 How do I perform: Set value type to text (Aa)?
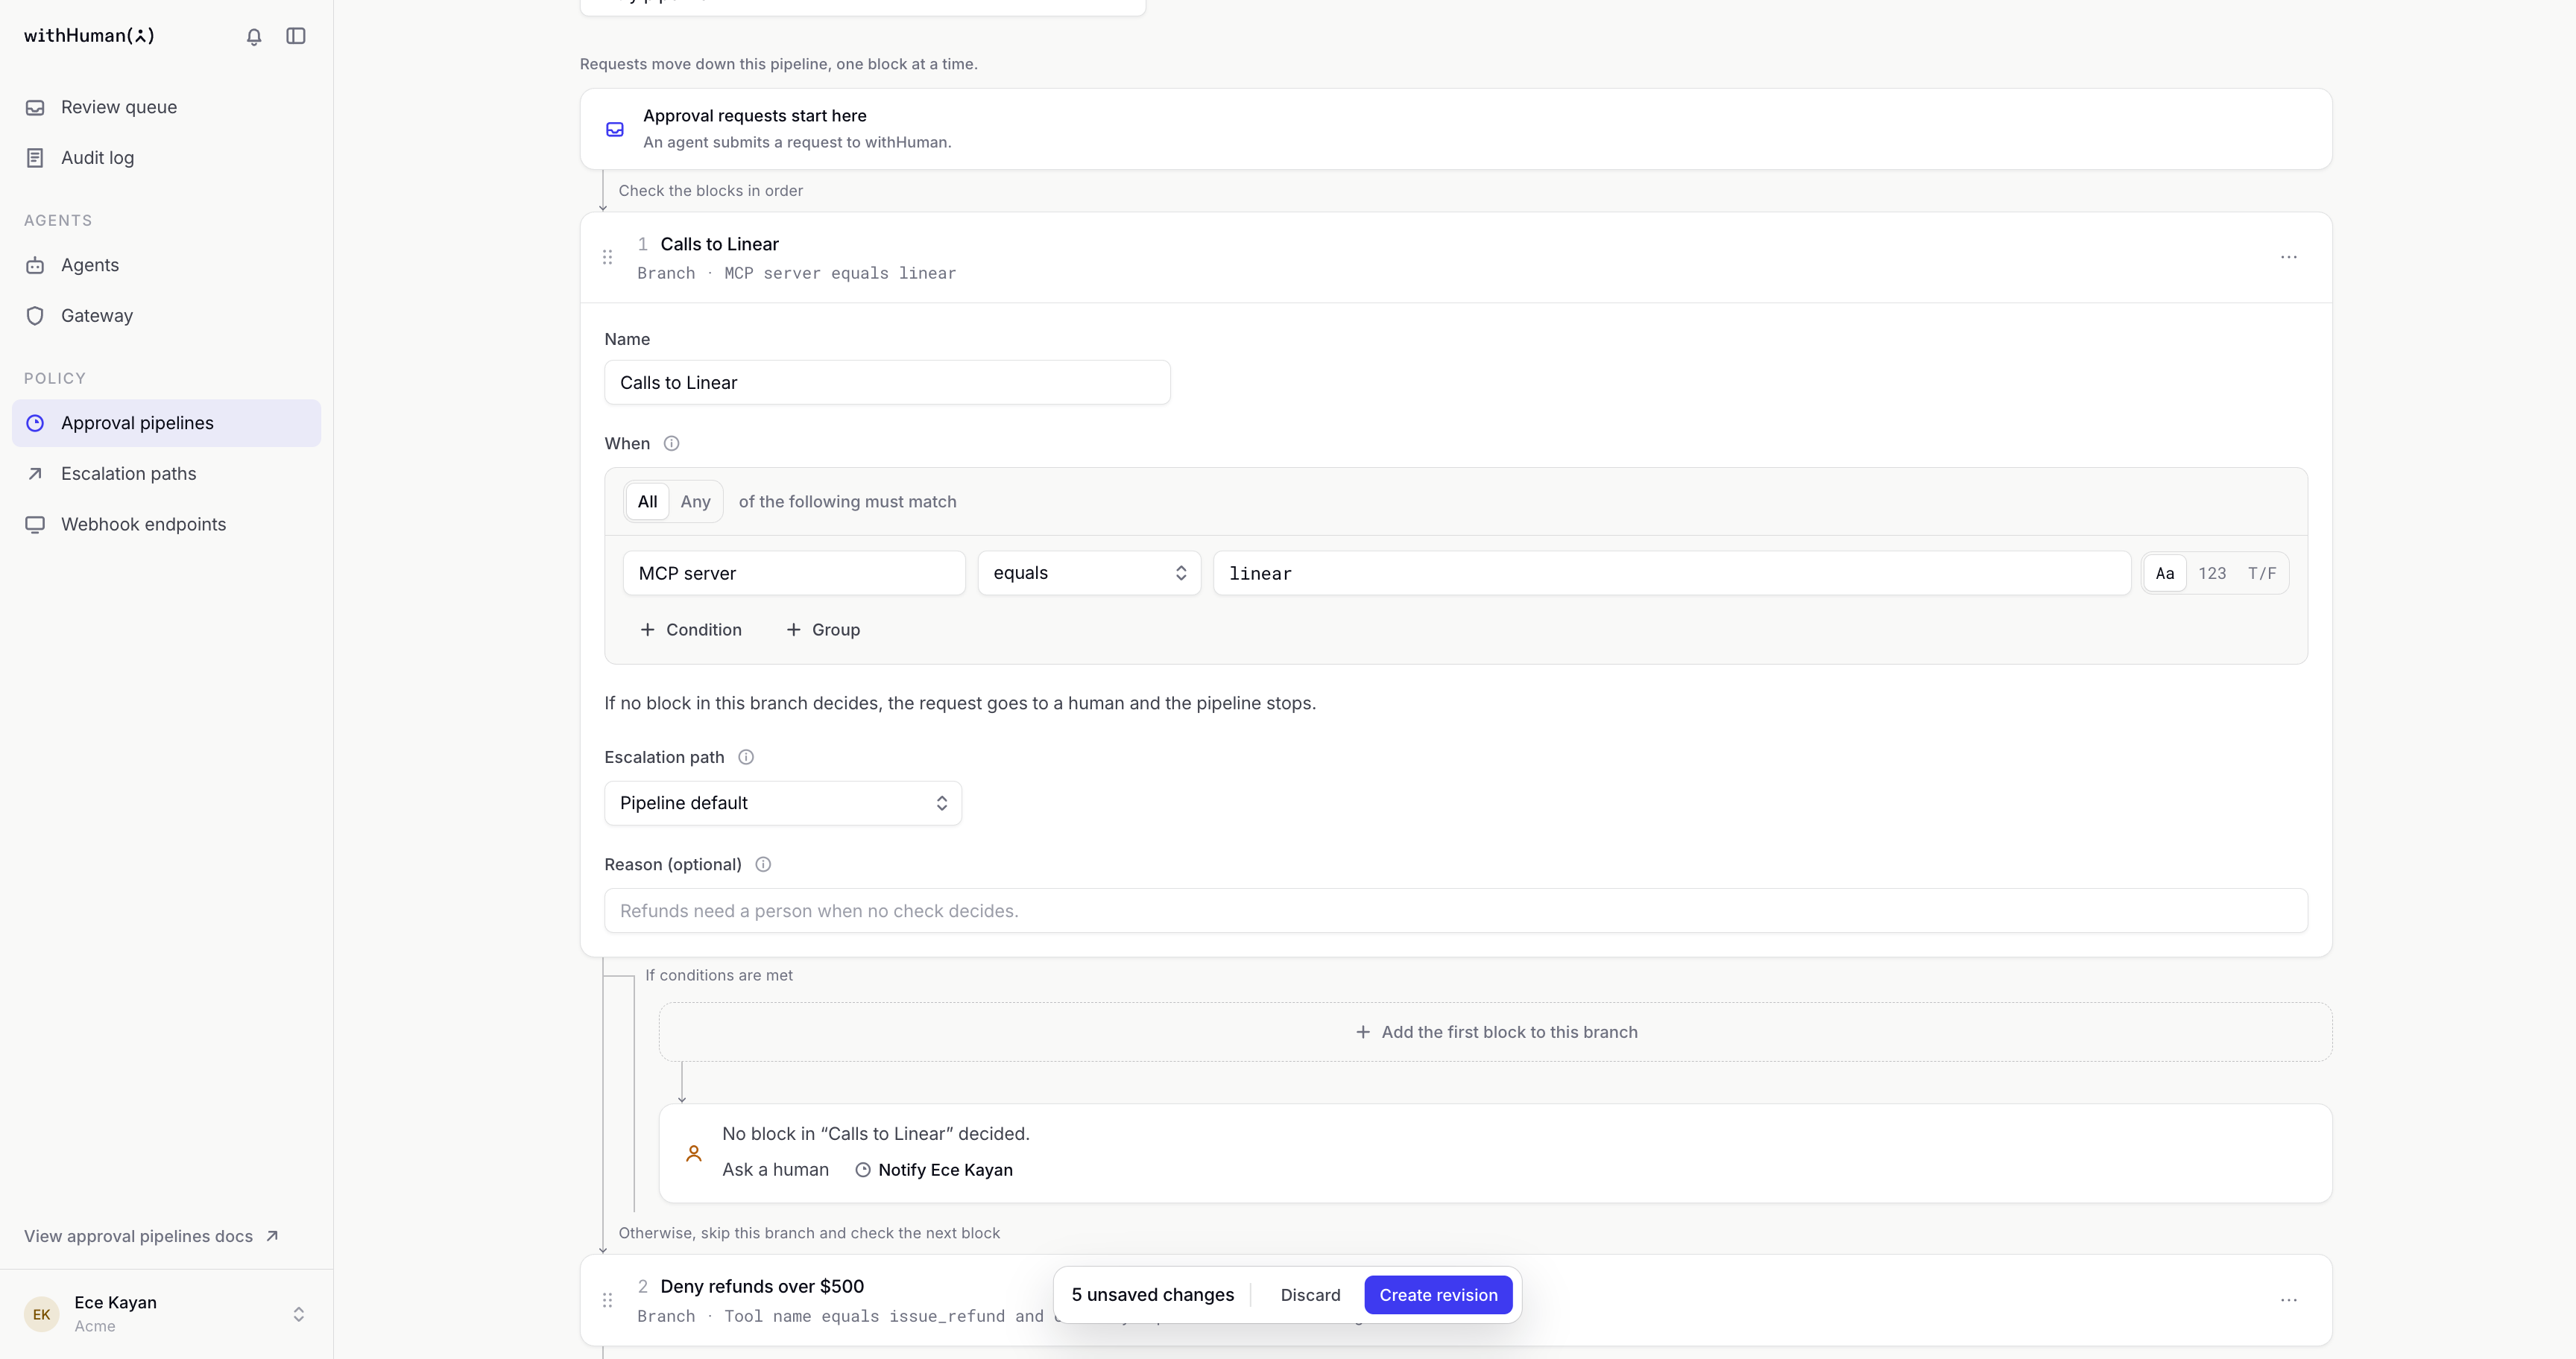[x=2165, y=574]
